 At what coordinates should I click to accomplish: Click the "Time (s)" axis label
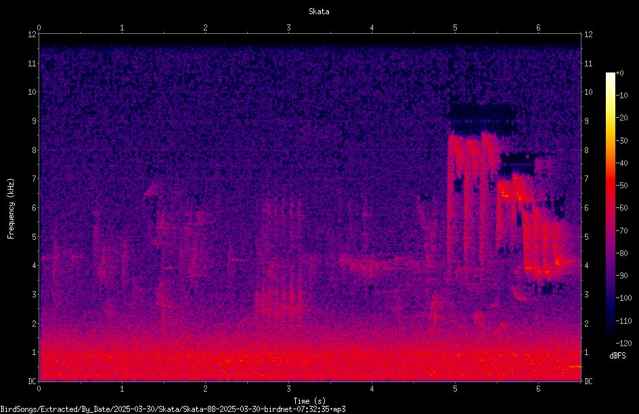point(309,401)
